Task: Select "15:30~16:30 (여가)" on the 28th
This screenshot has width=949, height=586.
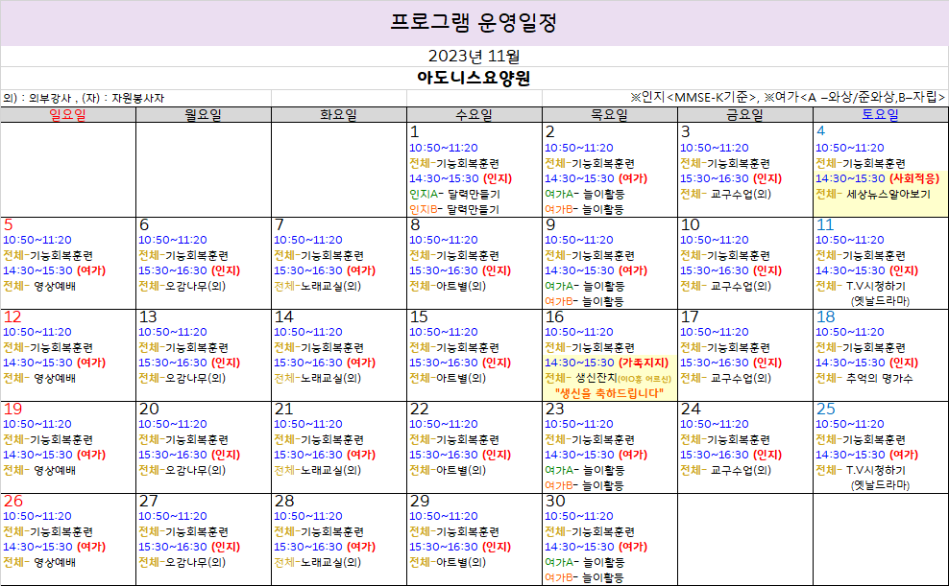Action: 325,548
